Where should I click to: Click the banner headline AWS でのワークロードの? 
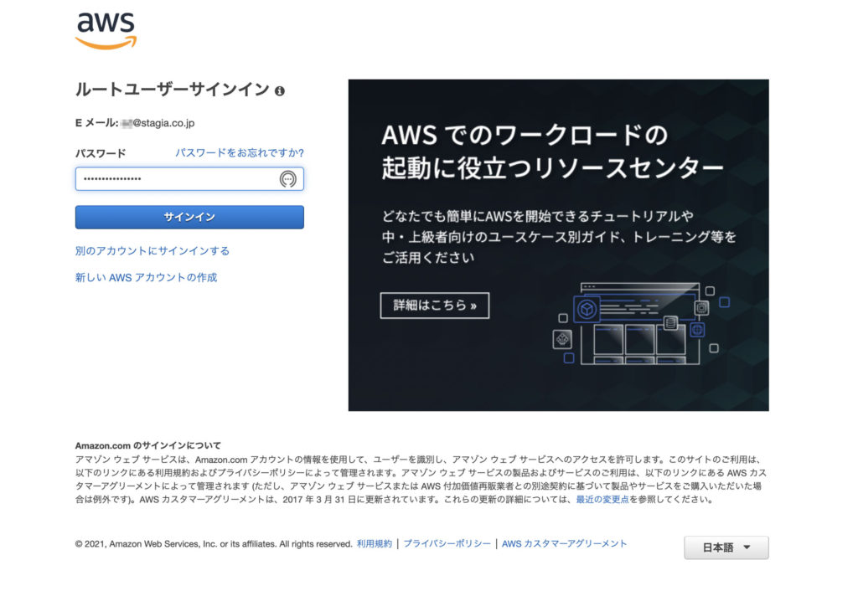pos(525,135)
